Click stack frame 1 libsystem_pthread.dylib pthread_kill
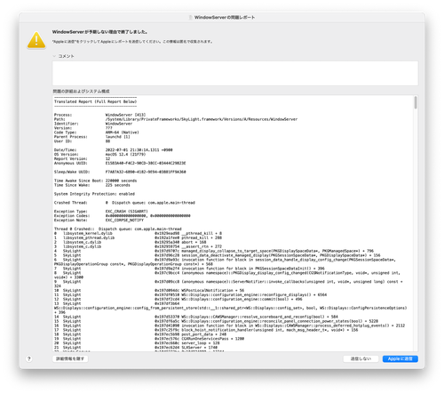444x394 pixels. click(138, 237)
